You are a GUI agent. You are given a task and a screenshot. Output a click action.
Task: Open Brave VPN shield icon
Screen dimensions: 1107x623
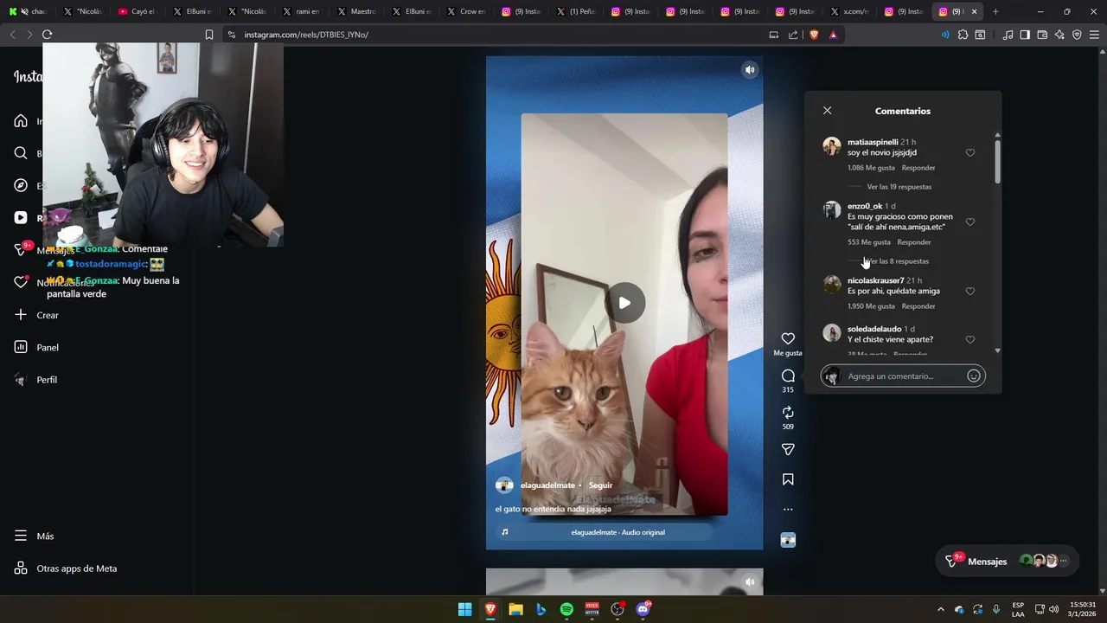(x=1077, y=35)
